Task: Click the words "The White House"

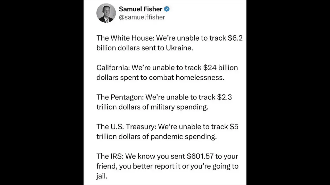Action: coord(125,38)
